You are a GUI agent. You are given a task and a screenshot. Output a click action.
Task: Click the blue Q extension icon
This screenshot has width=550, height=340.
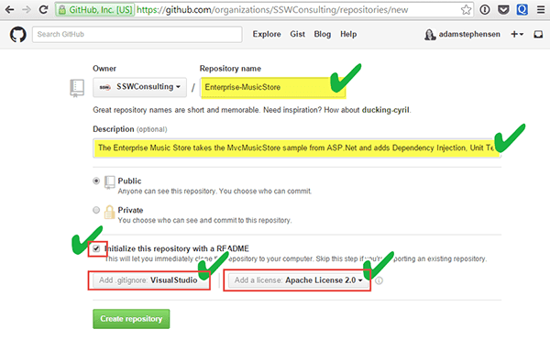[522, 9]
